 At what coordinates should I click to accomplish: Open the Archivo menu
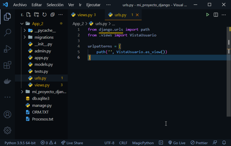pyautogui.click(x=20, y=5)
